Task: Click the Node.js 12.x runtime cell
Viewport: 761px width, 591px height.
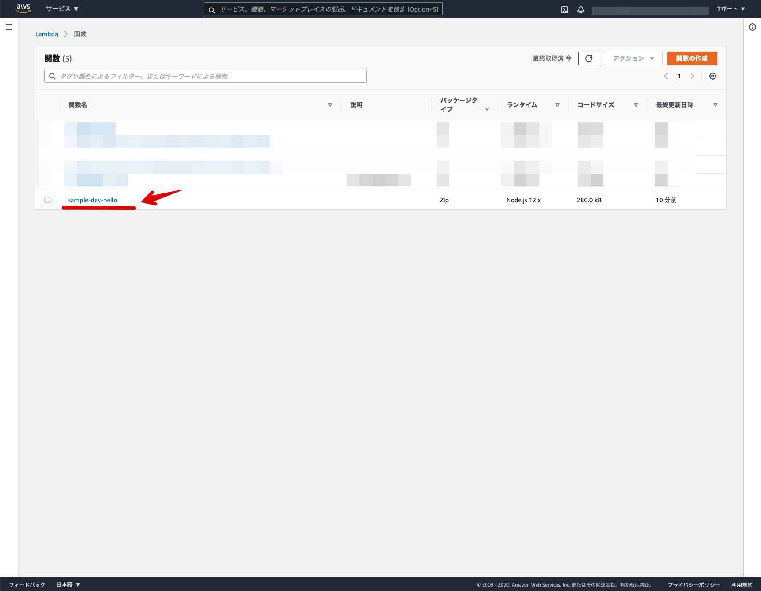Action: pos(524,200)
